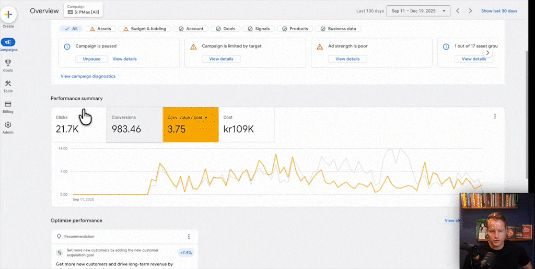Toggle the Budget & bidding filter chip

click(x=144, y=29)
